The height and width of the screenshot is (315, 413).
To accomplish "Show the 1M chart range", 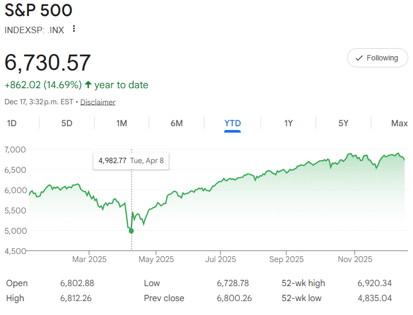I will 121,123.
